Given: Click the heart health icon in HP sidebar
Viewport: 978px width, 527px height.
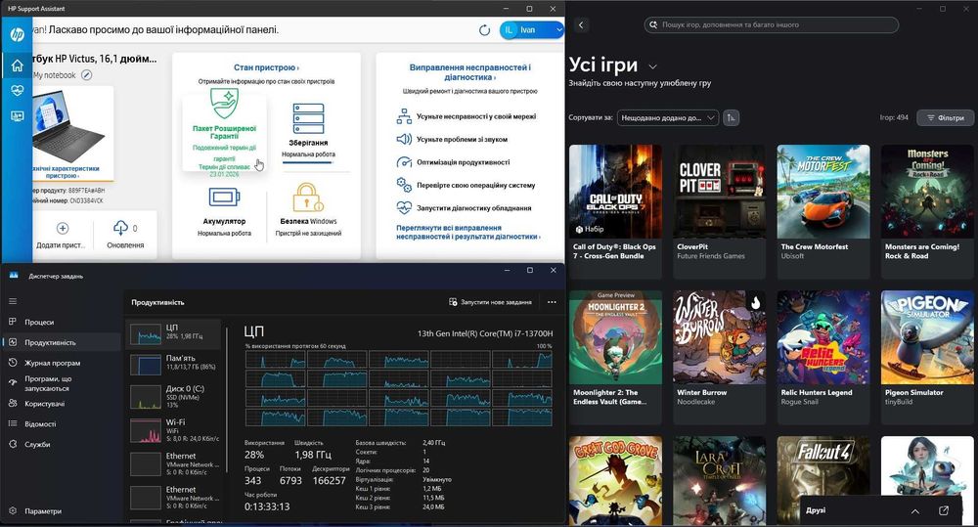Looking at the screenshot, I should 17,91.
